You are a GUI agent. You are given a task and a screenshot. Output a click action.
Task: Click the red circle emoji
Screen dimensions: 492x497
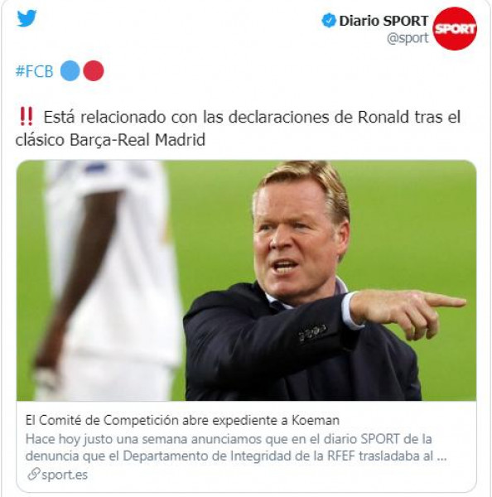pos(94,70)
